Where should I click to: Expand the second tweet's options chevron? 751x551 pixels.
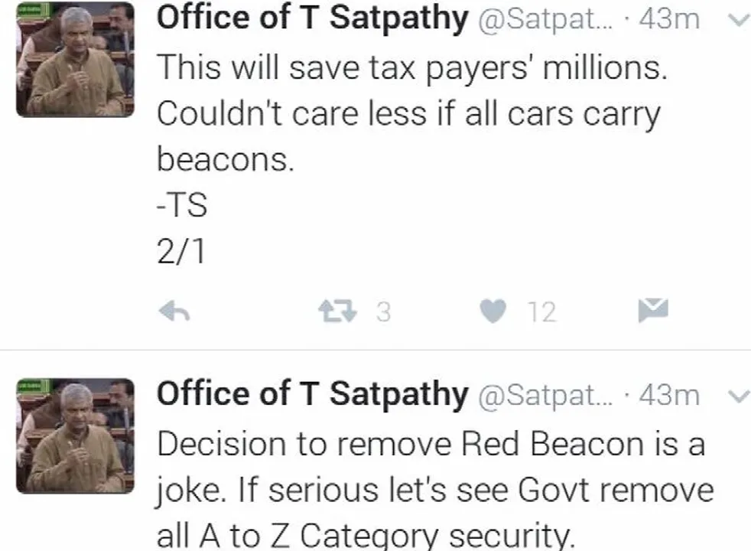(x=739, y=396)
